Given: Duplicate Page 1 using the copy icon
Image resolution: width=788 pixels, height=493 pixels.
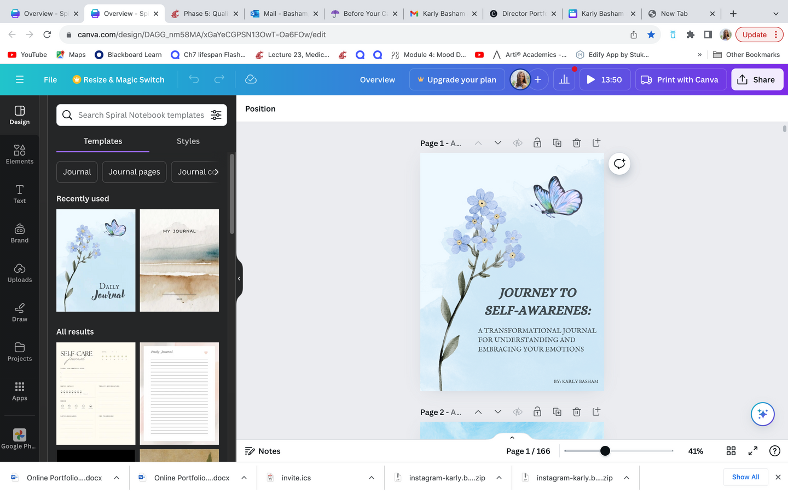Looking at the screenshot, I should point(557,143).
